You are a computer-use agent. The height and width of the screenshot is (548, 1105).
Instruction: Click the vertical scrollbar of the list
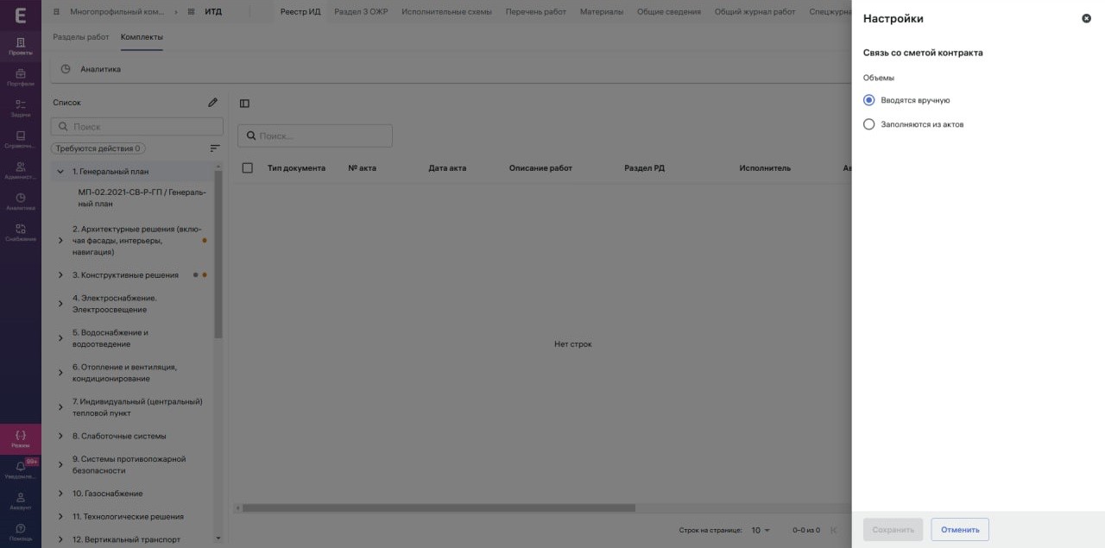(218, 254)
